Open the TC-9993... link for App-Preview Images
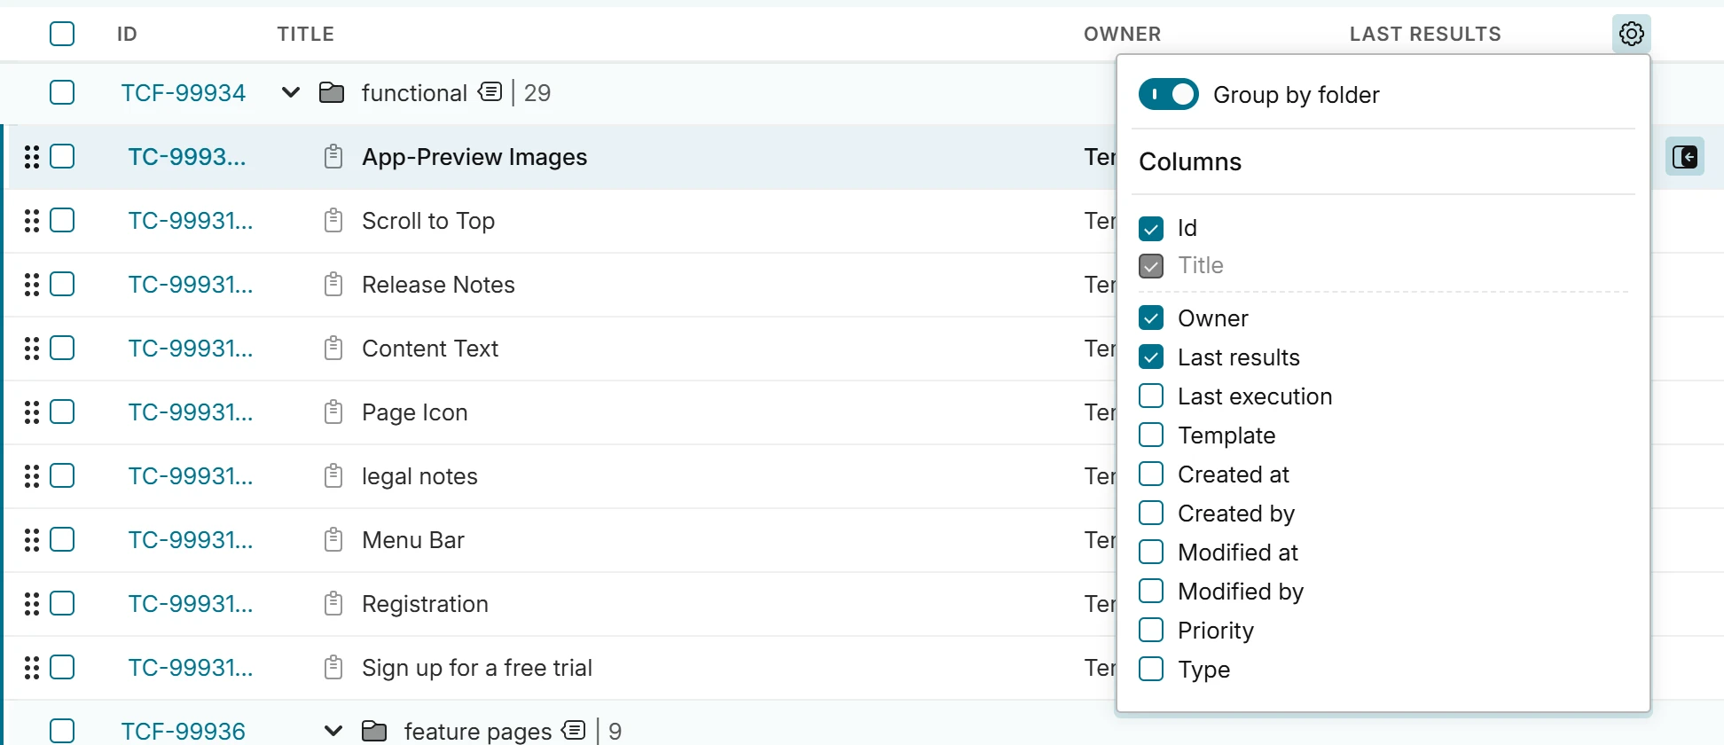The image size is (1724, 745). click(187, 157)
